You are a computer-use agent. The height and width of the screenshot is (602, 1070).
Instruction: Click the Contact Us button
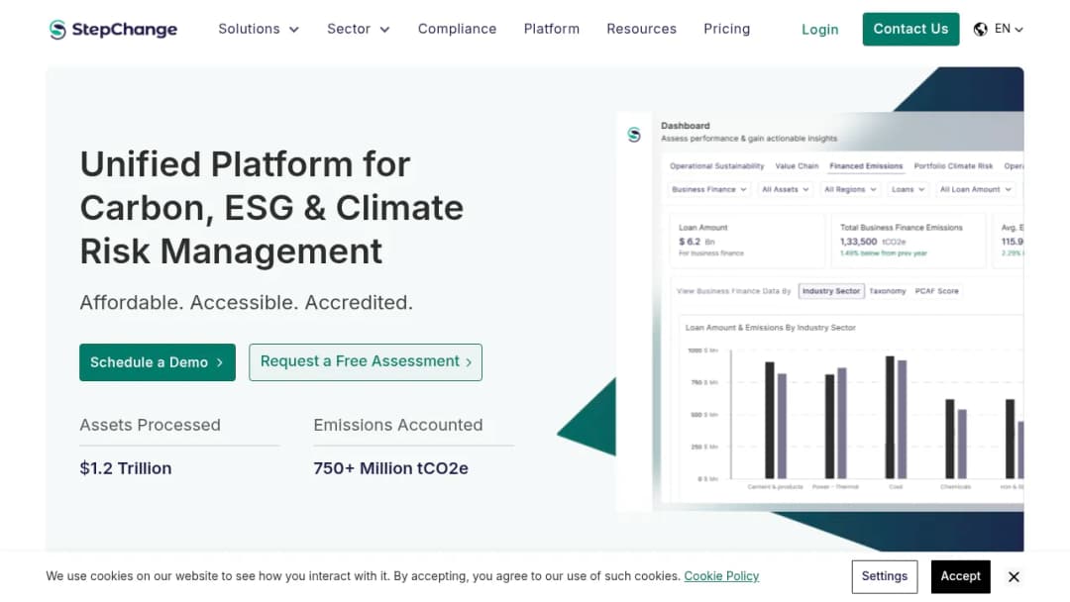pyautogui.click(x=910, y=30)
